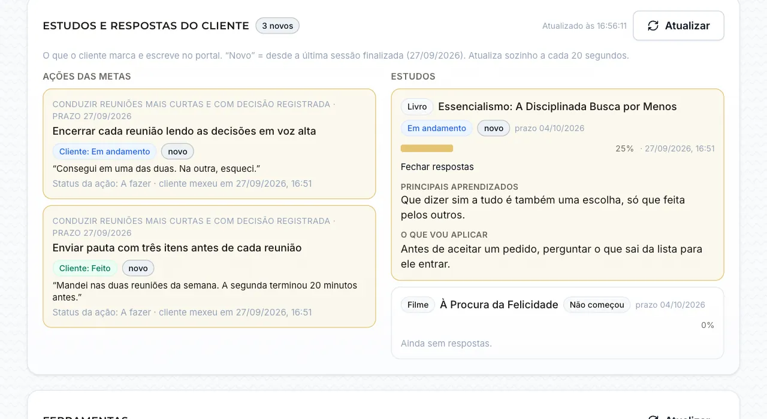Image resolution: width=767 pixels, height=419 pixels.
Task: Click the AÇÕES DAS METAS section label
Action: click(x=87, y=77)
